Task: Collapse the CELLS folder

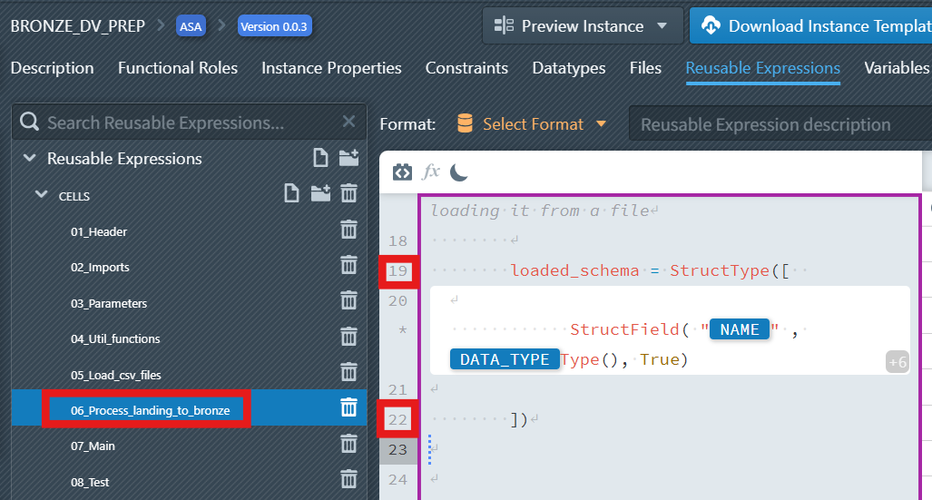Action: 41,194
